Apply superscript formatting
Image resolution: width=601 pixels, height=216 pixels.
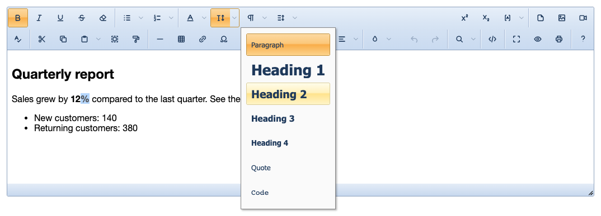(464, 18)
